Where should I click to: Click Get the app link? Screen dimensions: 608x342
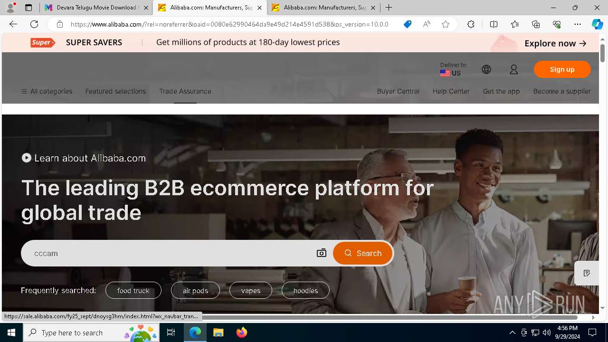click(501, 91)
